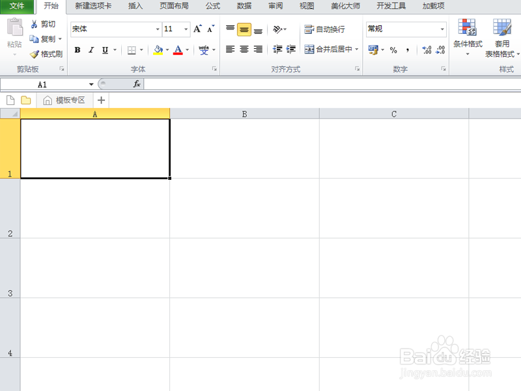Expand the font color dropdown arrow

(x=187, y=50)
